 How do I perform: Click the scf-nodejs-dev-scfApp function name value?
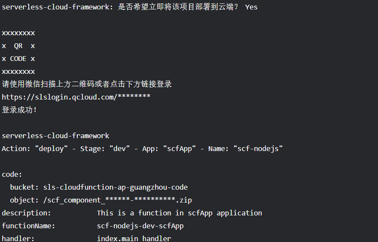click(x=140, y=226)
